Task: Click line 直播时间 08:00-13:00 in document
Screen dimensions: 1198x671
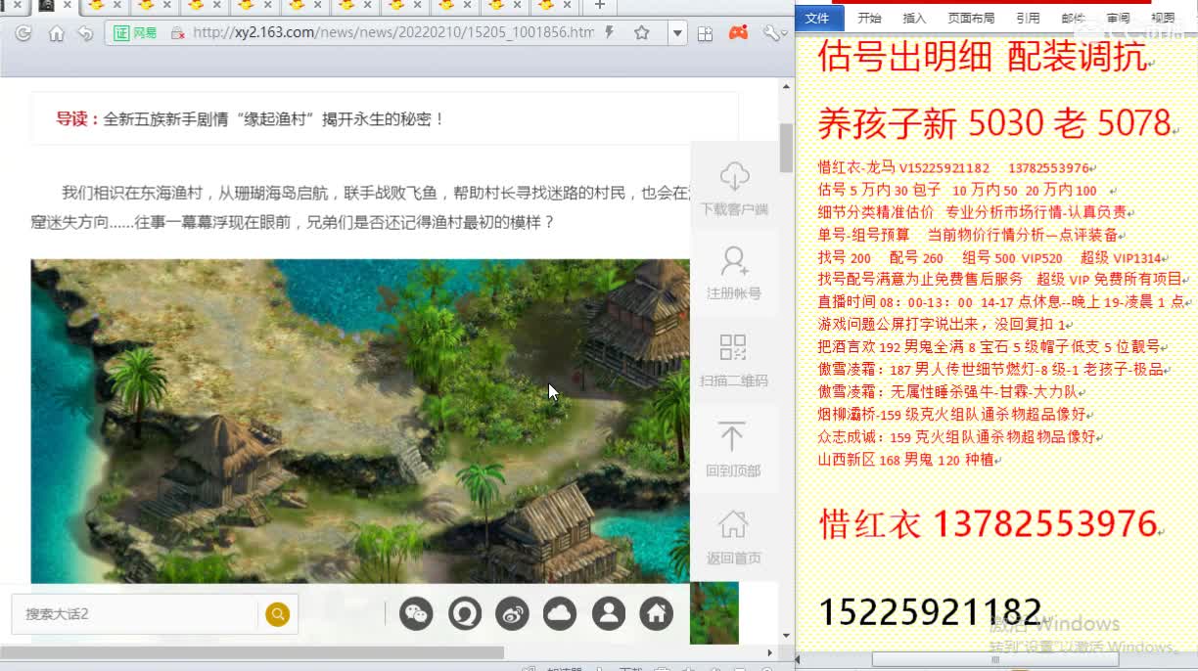Action: pyautogui.click(x=1001, y=302)
